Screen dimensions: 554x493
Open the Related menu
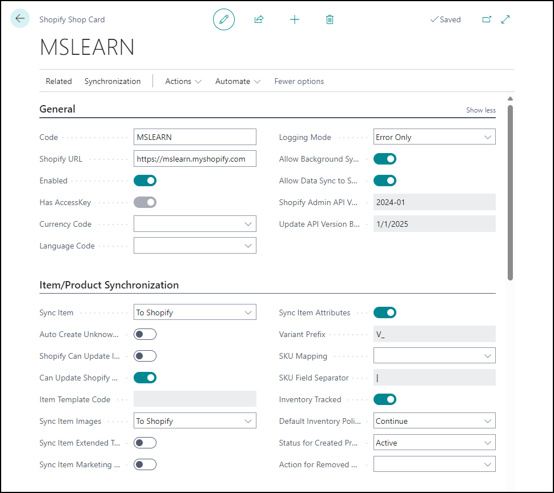click(x=59, y=81)
